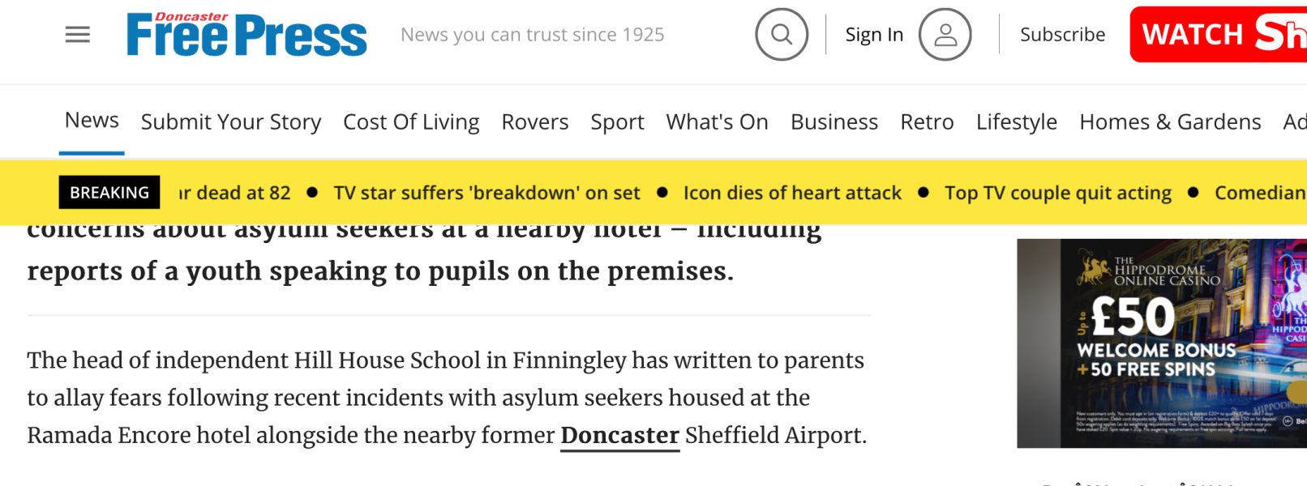This screenshot has height=486, width=1307.
Task: Click the Hippodrome Online Casino advert
Action: (x=1161, y=343)
